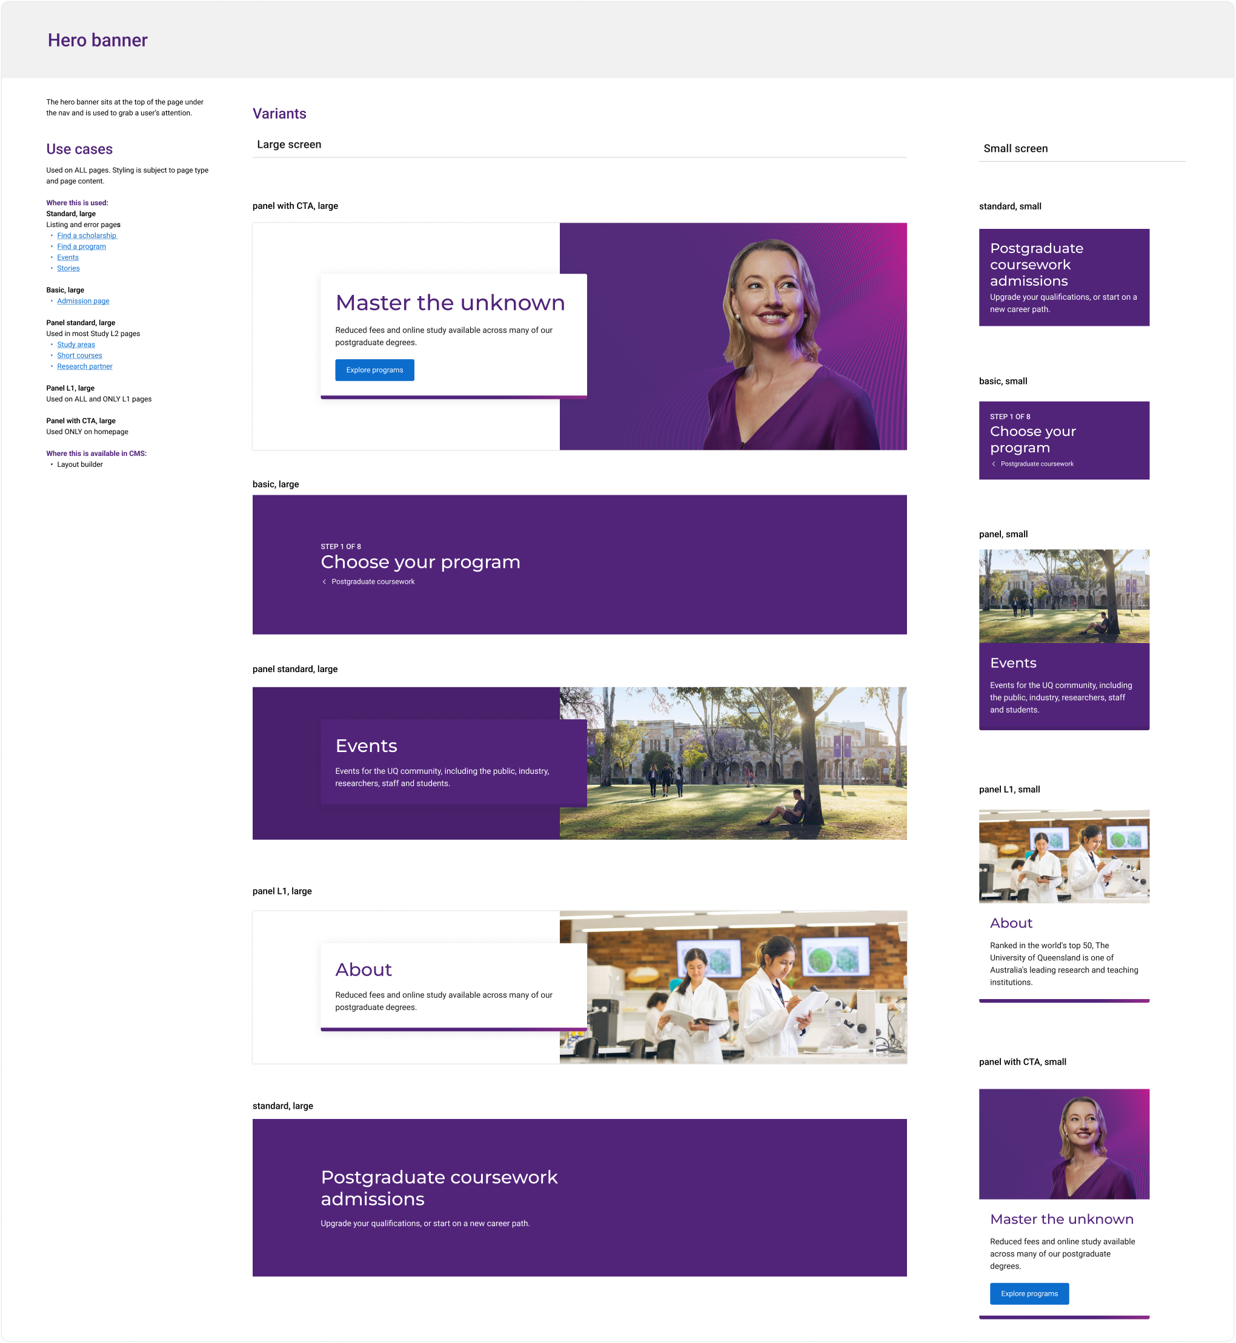Click the back chevron in large basic banner
The image size is (1236, 1343).
coord(324,582)
